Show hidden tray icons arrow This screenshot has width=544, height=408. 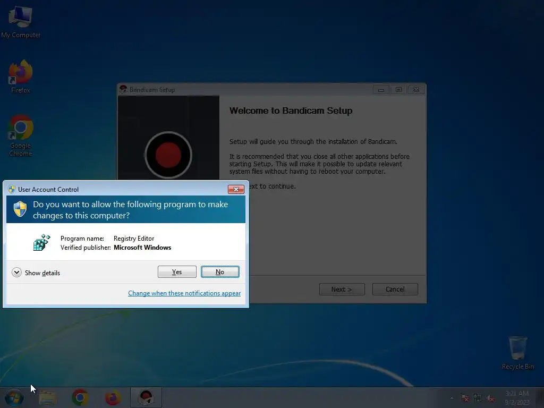pyautogui.click(x=452, y=398)
